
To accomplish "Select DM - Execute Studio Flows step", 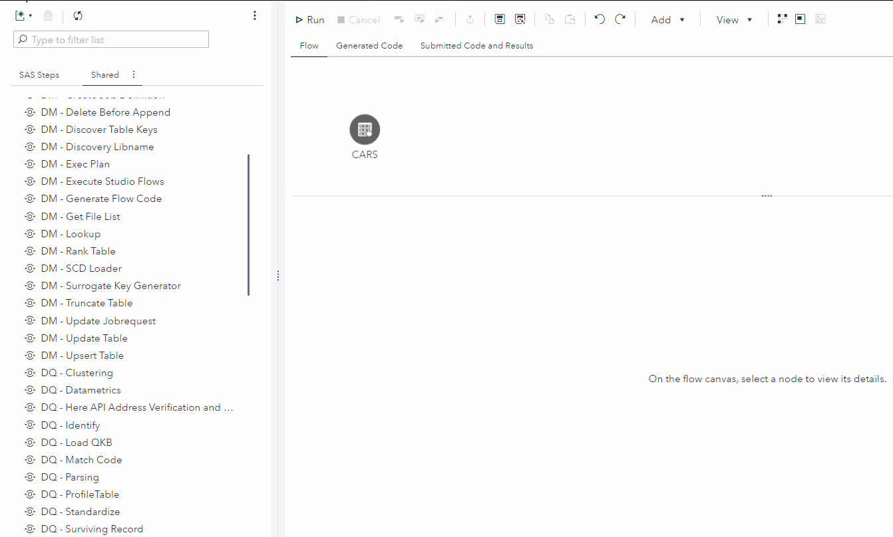I will 102,181.
